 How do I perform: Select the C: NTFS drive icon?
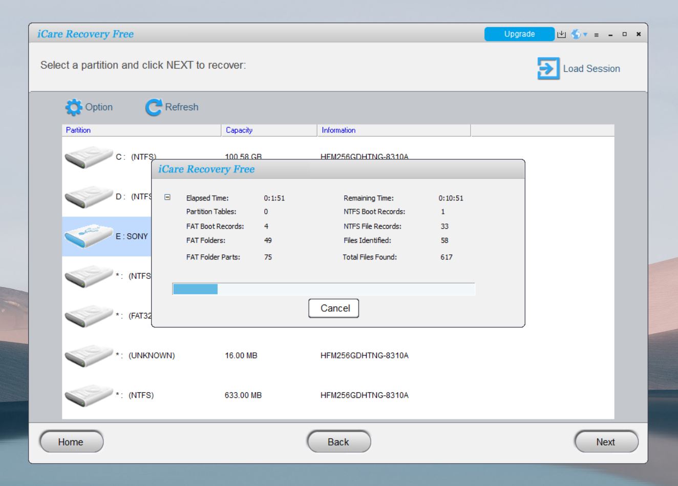click(88, 157)
